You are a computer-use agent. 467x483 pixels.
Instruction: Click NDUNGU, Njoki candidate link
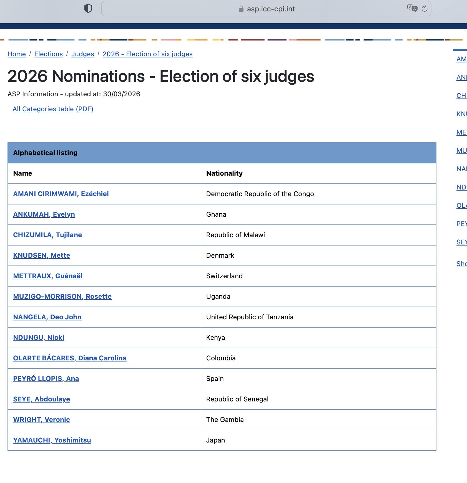pos(39,338)
